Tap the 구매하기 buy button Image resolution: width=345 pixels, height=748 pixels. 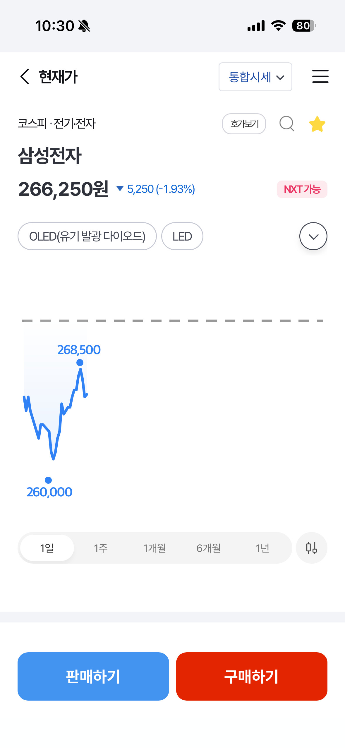[x=252, y=676]
